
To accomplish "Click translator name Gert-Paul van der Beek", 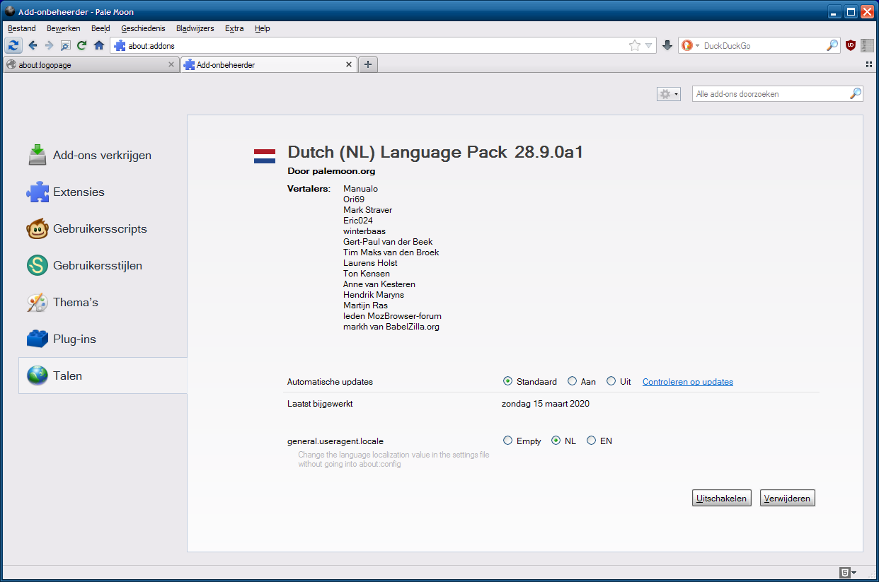I will [x=388, y=242].
